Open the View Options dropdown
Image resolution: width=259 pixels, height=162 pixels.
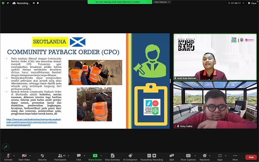point(162,2)
